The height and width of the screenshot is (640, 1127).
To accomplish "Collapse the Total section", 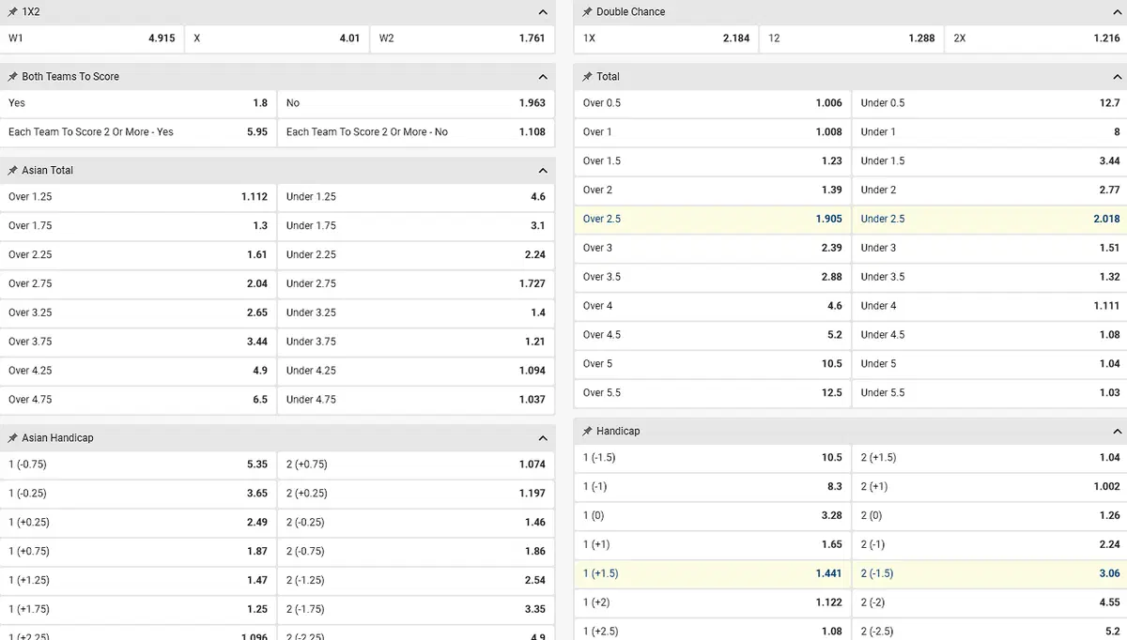I will click(x=1117, y=77).
